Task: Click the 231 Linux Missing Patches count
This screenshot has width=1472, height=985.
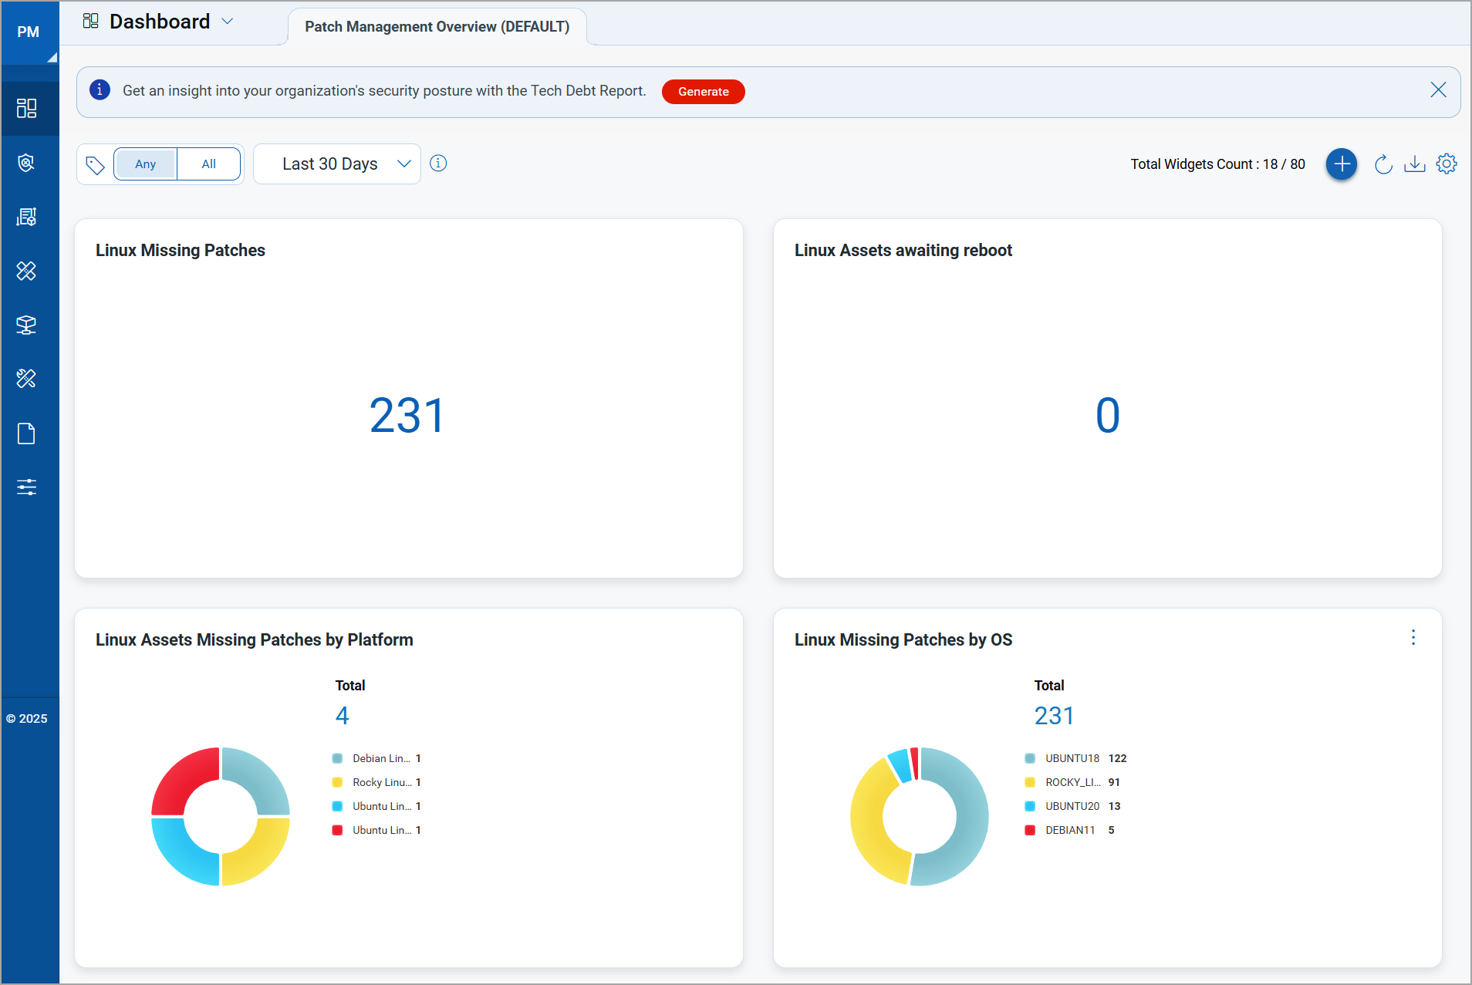Action: tap(407, 416)
